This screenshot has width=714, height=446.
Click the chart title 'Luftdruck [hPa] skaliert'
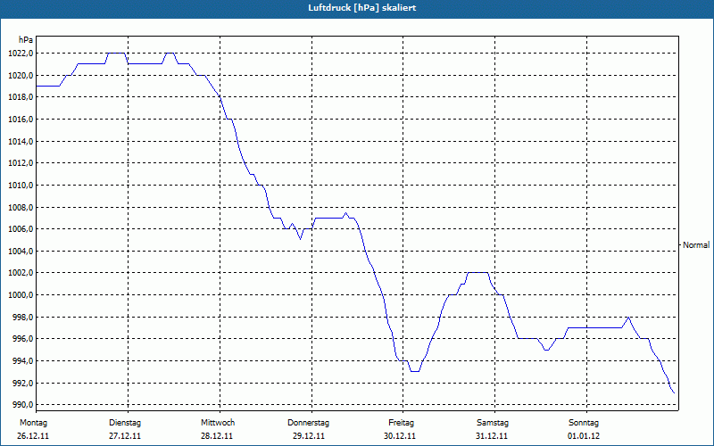pyautogui.click(x=362, y=8)
